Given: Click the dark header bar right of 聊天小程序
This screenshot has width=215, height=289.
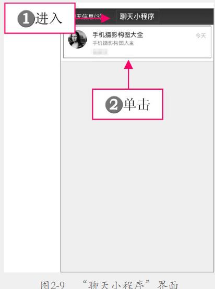Looking at the screenshot, I should tap(186, 17).
